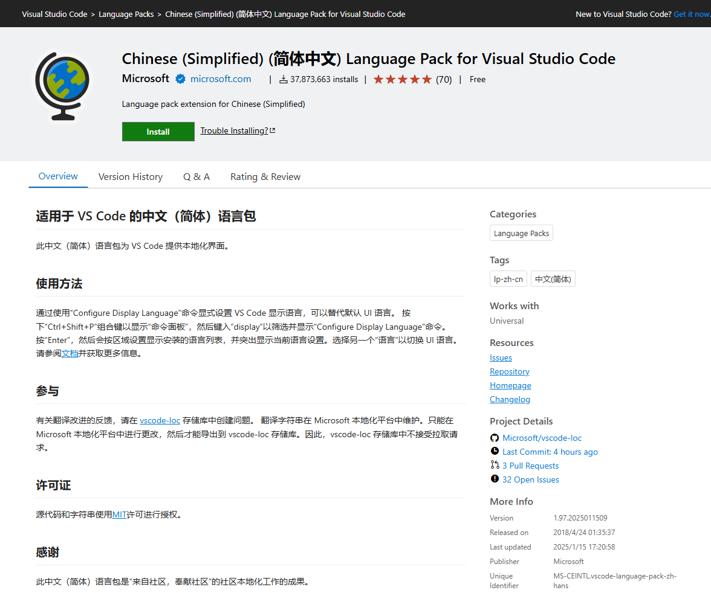Open the Rating & Review tab
711x593 pixels.
point(265,177)
